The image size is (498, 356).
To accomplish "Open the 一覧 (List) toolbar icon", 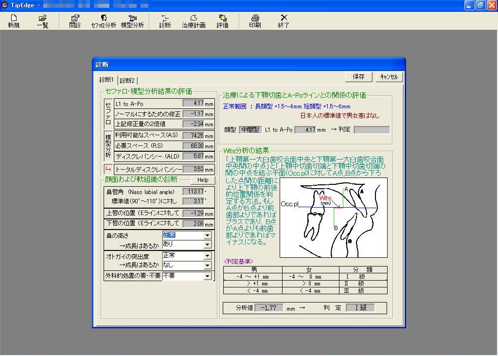I will [43, 21].
